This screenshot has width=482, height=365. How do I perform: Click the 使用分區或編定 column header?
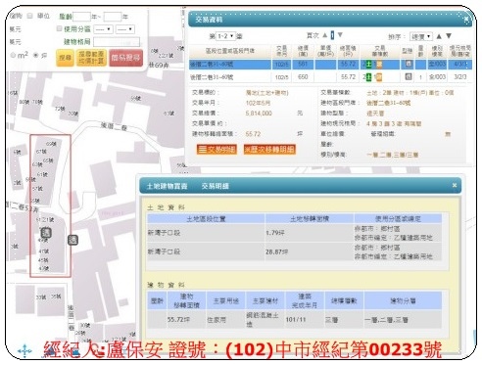point(398,218)
